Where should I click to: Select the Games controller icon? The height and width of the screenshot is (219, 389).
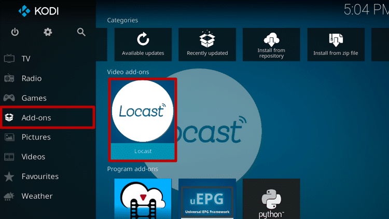tap(9, 98)
